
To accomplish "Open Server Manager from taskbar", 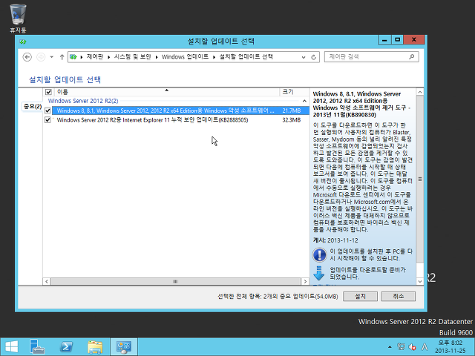I will pyautogui.click(x=37, y=346).
